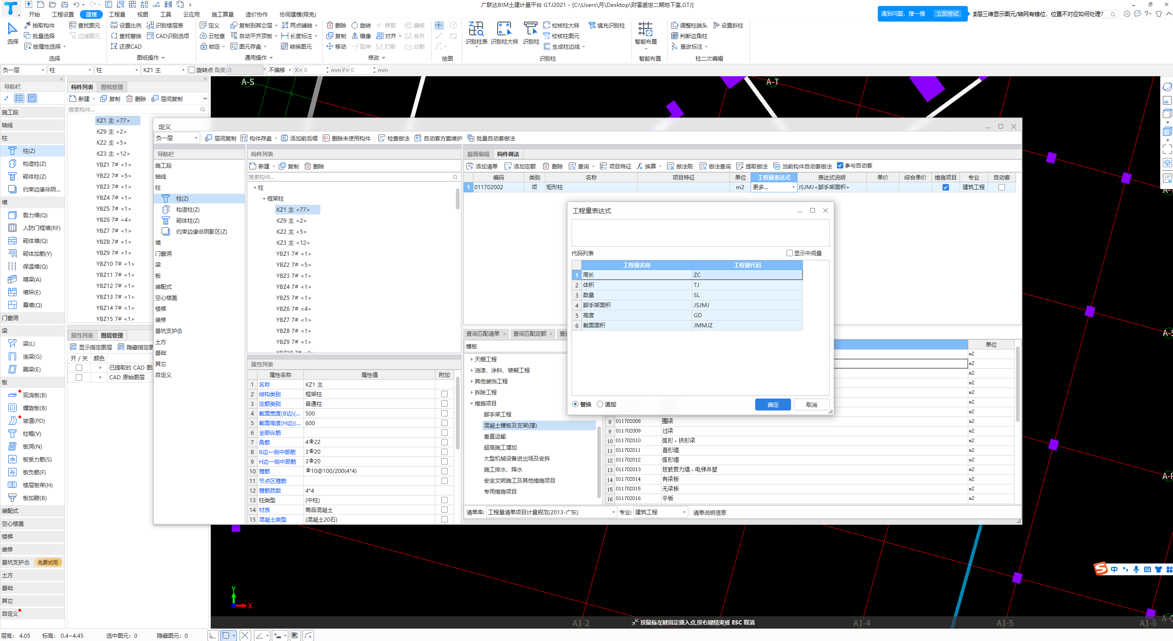This screenshot has width=1173, height=641.
Task: Select KZ9 in 定义 component list
Action: (x=291, y=221)
